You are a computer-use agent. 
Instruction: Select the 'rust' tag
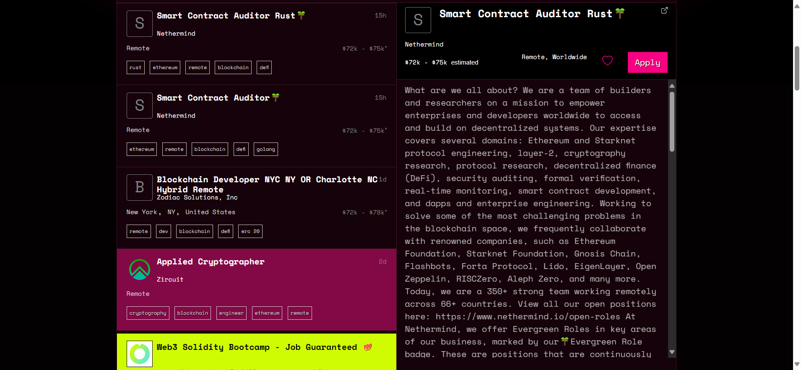point(135,67)
